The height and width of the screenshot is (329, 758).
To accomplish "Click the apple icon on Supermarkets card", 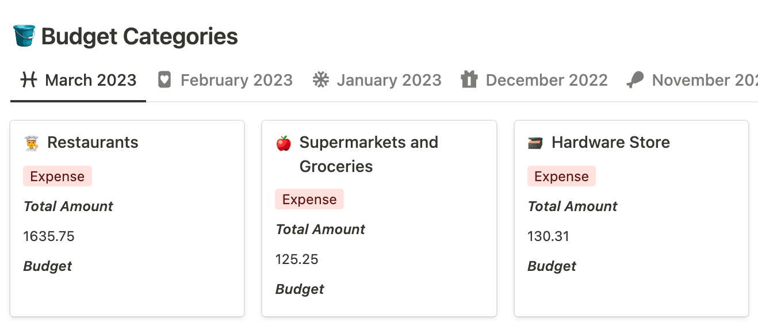I will (284, 143).
